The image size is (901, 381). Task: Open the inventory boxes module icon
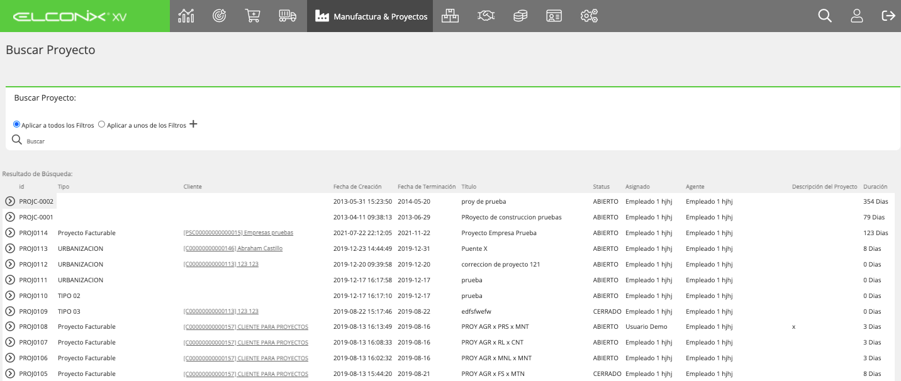[450, 16]
